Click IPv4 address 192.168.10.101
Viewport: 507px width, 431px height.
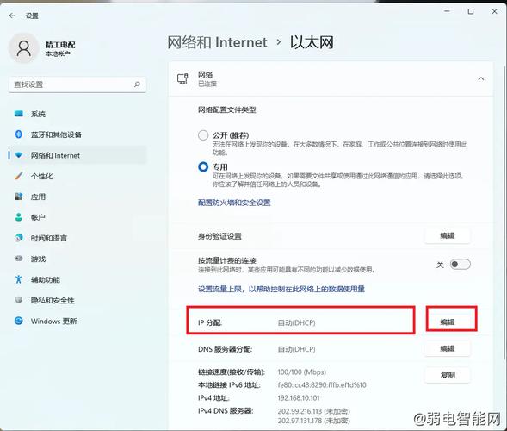[299, 398]
